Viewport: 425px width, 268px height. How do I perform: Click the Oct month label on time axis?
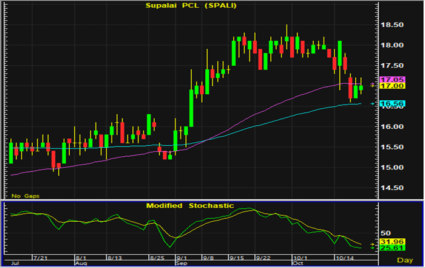(297, 264)
